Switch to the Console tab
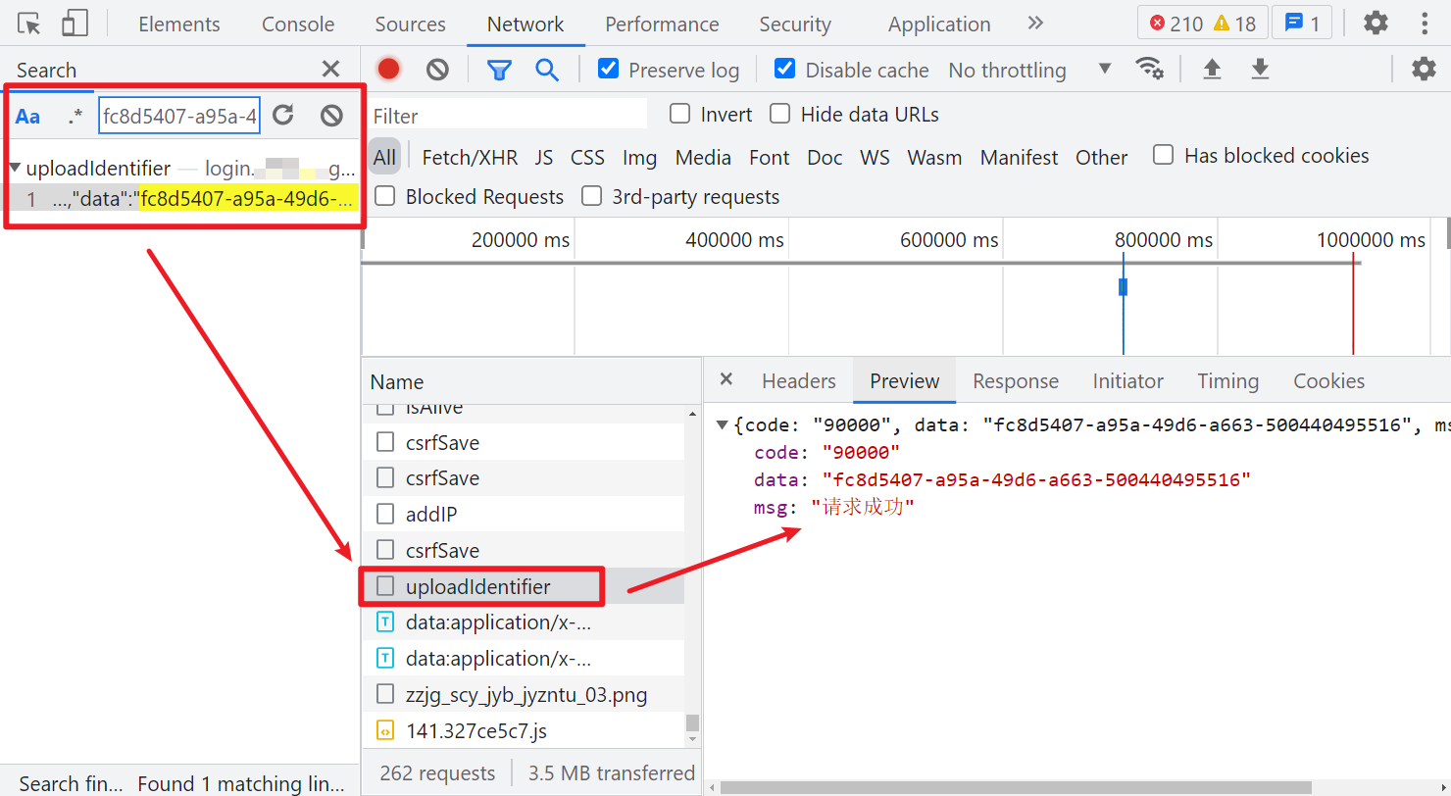Image resolution: width=1451 pixels, height=796 pixels. (298, 25)
